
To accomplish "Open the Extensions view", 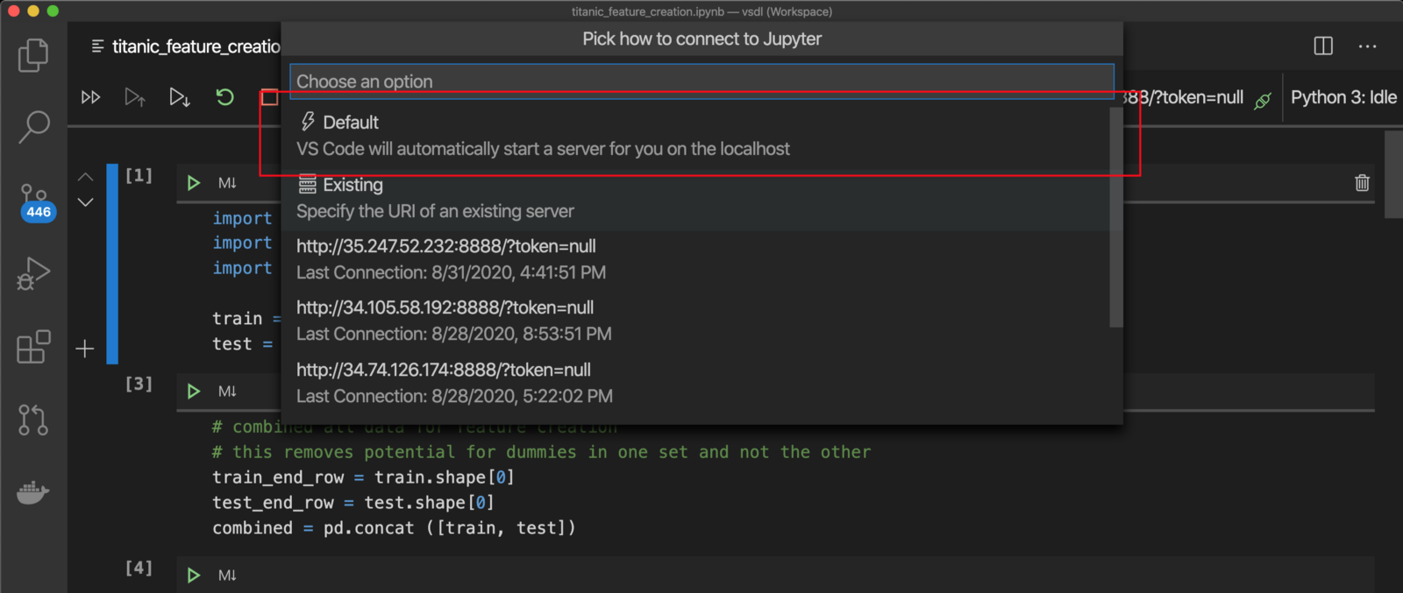I will click(x=33, y=347).
